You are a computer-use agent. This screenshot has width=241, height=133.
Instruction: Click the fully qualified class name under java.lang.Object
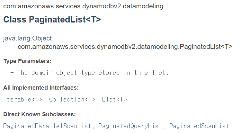coord(125,47)
